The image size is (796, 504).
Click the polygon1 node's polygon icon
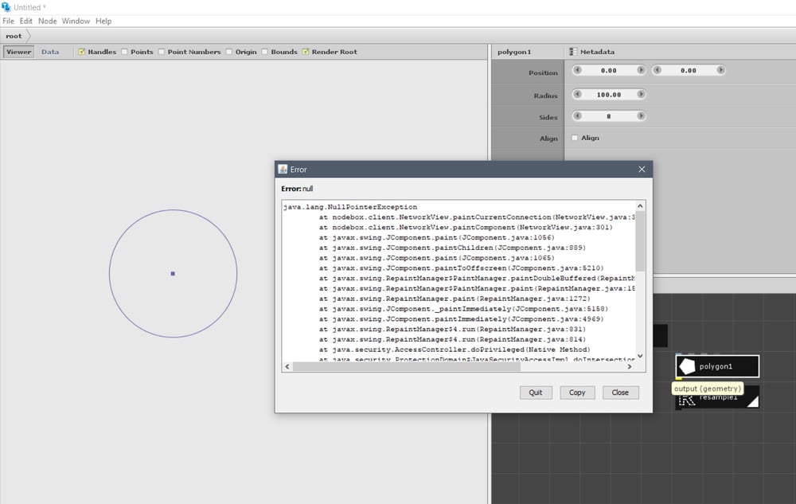point(687,366)
